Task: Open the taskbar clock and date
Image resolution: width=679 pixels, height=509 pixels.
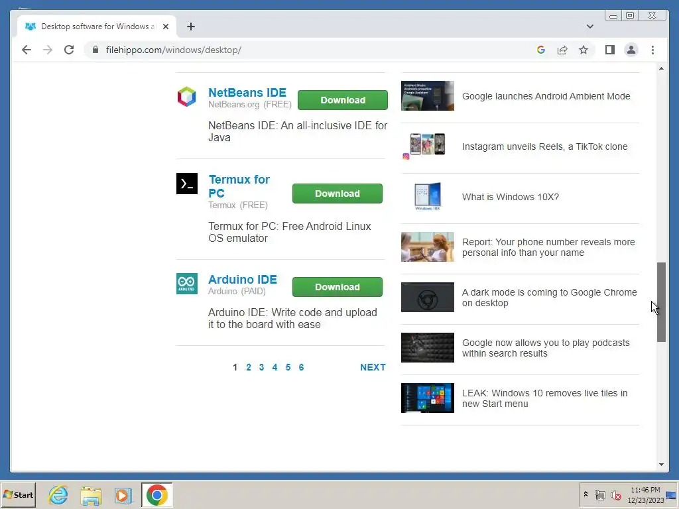Action: coord(646,495)
